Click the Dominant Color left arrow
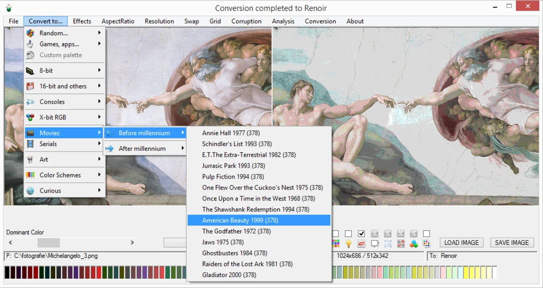The height and width of the screenshot is (288, 543). (10, 243)
